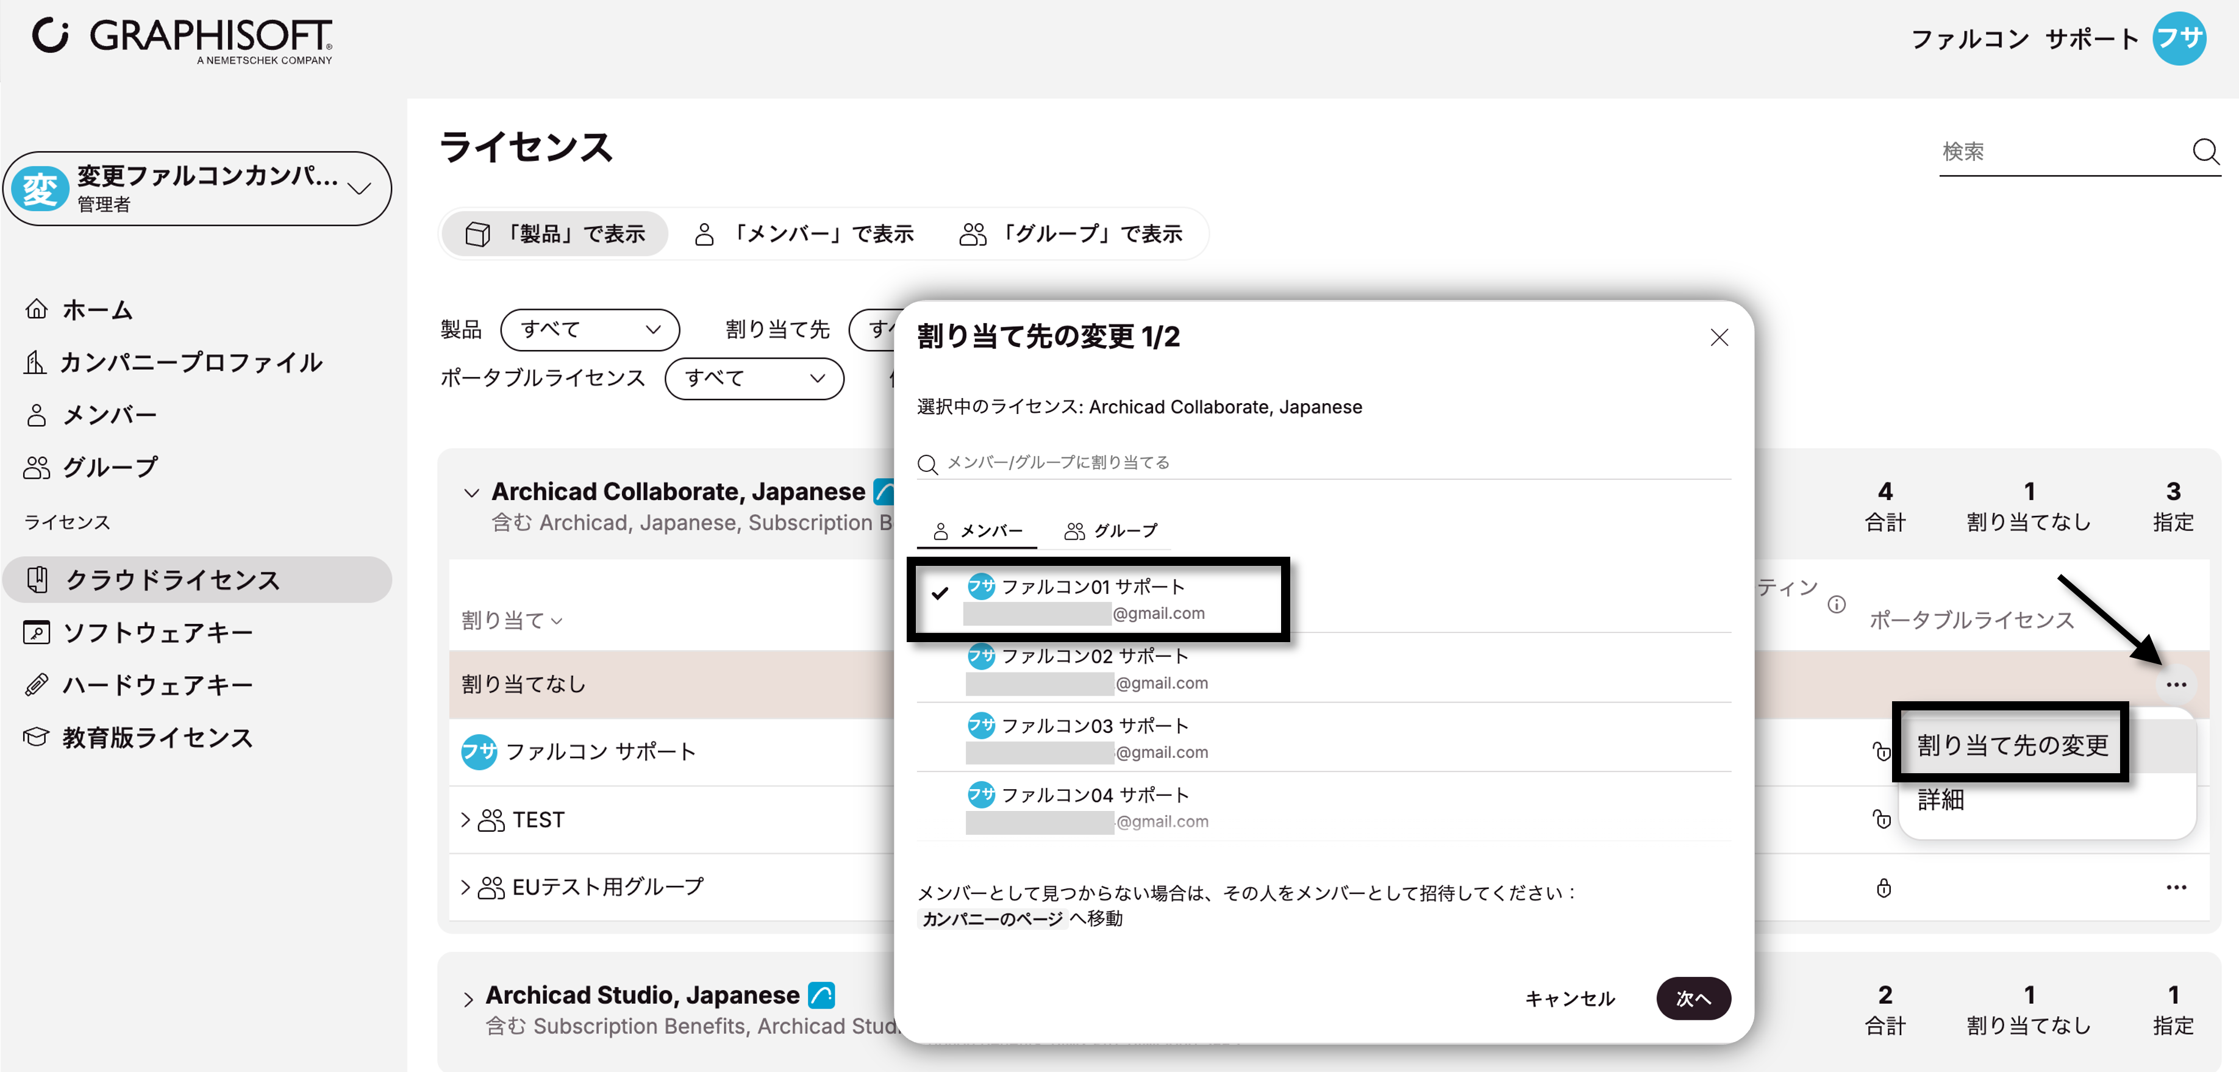
Task: Click the info icon beside ポータブルライセンス column
Action: pyautogui.click(x=1836, y=604)
